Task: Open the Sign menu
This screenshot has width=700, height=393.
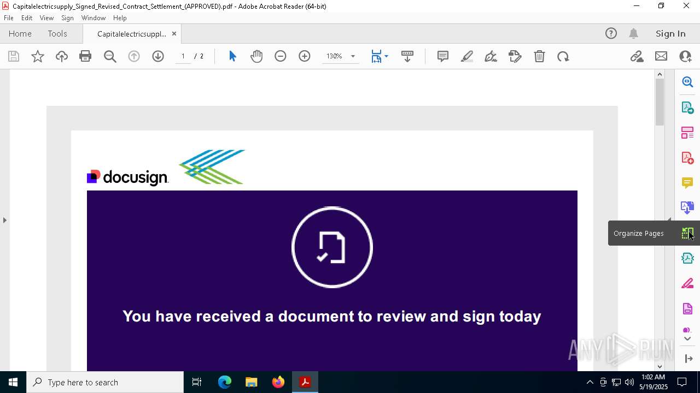Action: click(x=68, y=18)
